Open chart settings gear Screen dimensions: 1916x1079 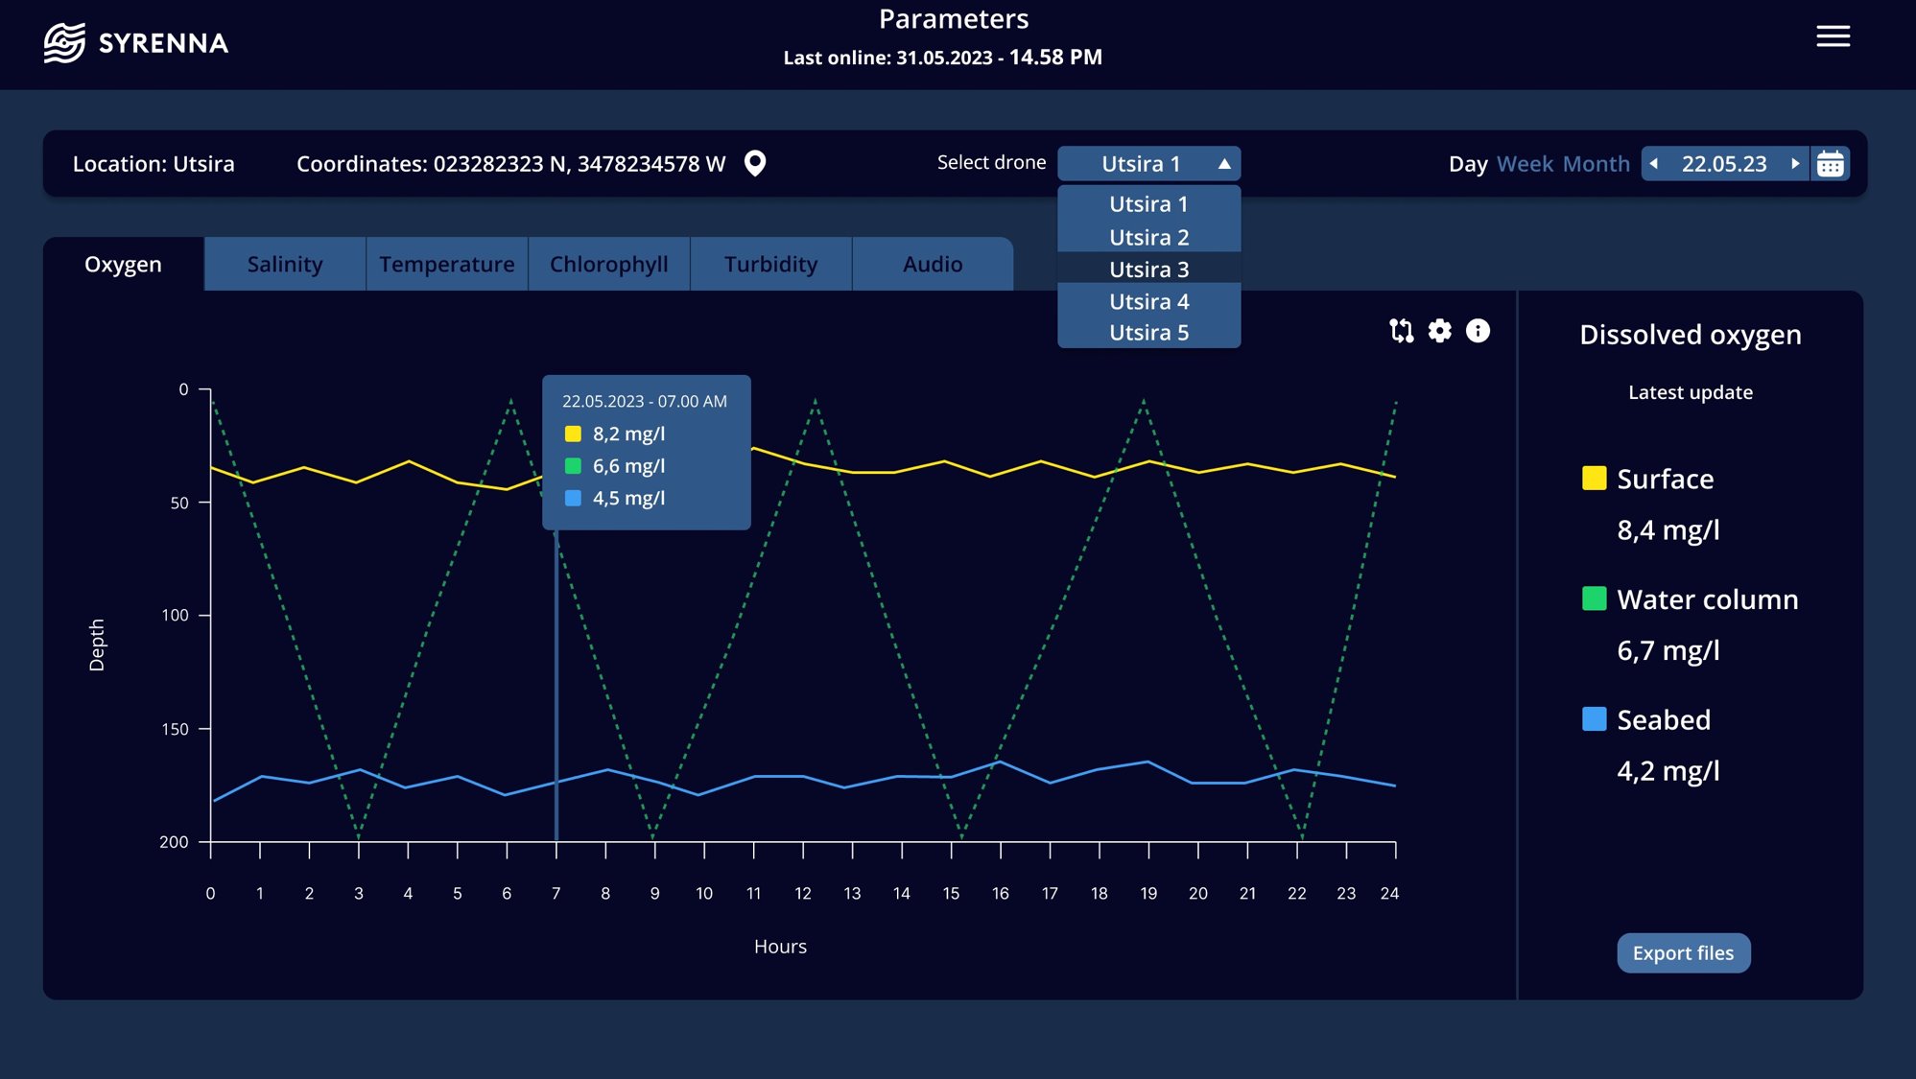[1439, 331]
